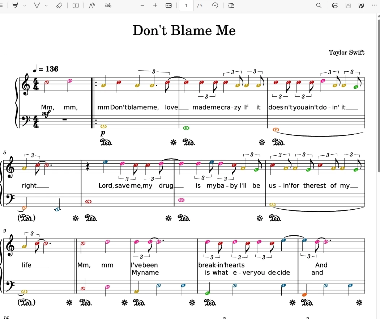Click the composer name "Taylor Swift"
Screen dimensions: 380x319
point(347,53)
